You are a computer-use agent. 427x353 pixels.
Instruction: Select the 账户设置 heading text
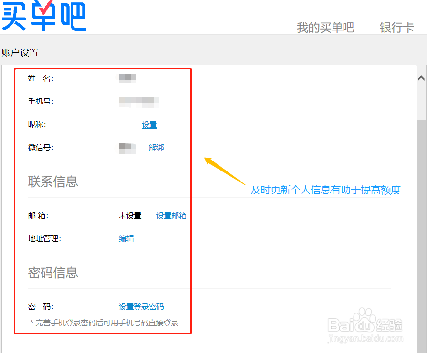pos(20,52)
